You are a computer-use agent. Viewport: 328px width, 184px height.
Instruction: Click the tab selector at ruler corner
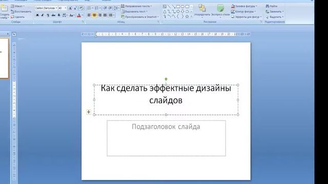[x=14, y=34]
